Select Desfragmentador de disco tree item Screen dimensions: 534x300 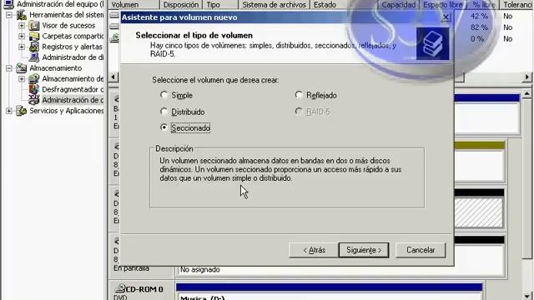click(x=73, y=89)
